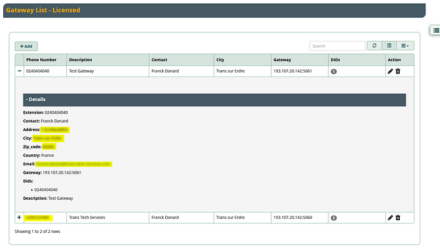The width and height of the screenshot is (440, 252).
Task: Click the DIDs badge showing 2
Action: tap(334, 218)
